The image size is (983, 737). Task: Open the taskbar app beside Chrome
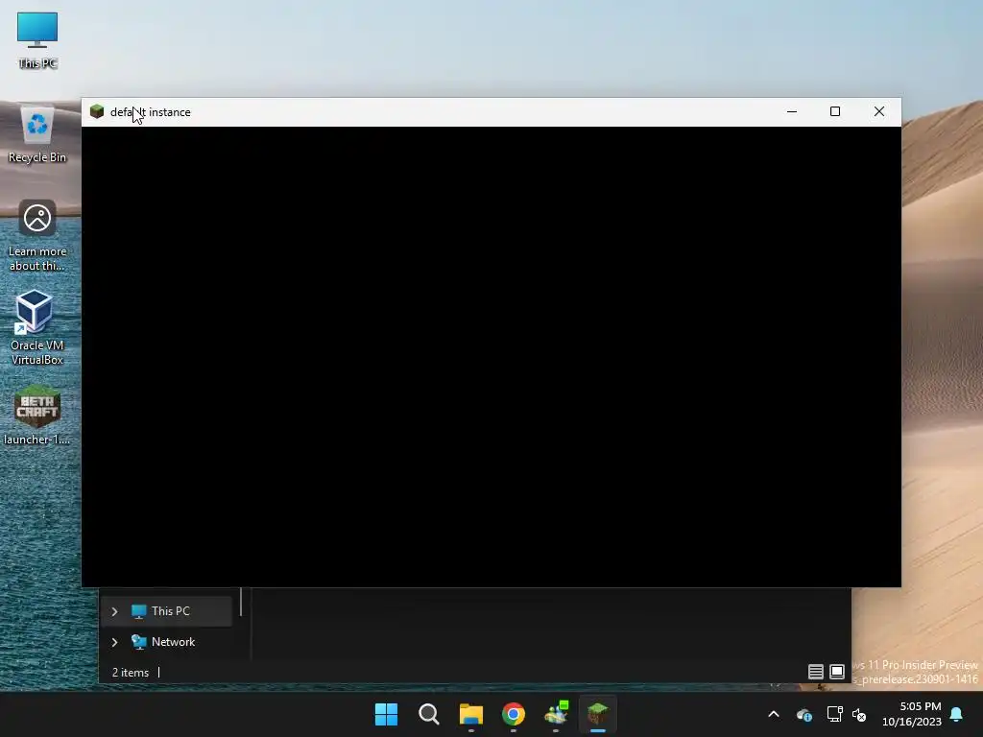coord(556,714)
